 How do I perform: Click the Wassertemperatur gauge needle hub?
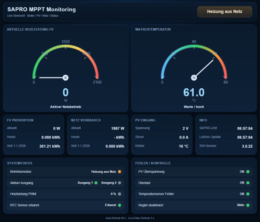[194, 78]
